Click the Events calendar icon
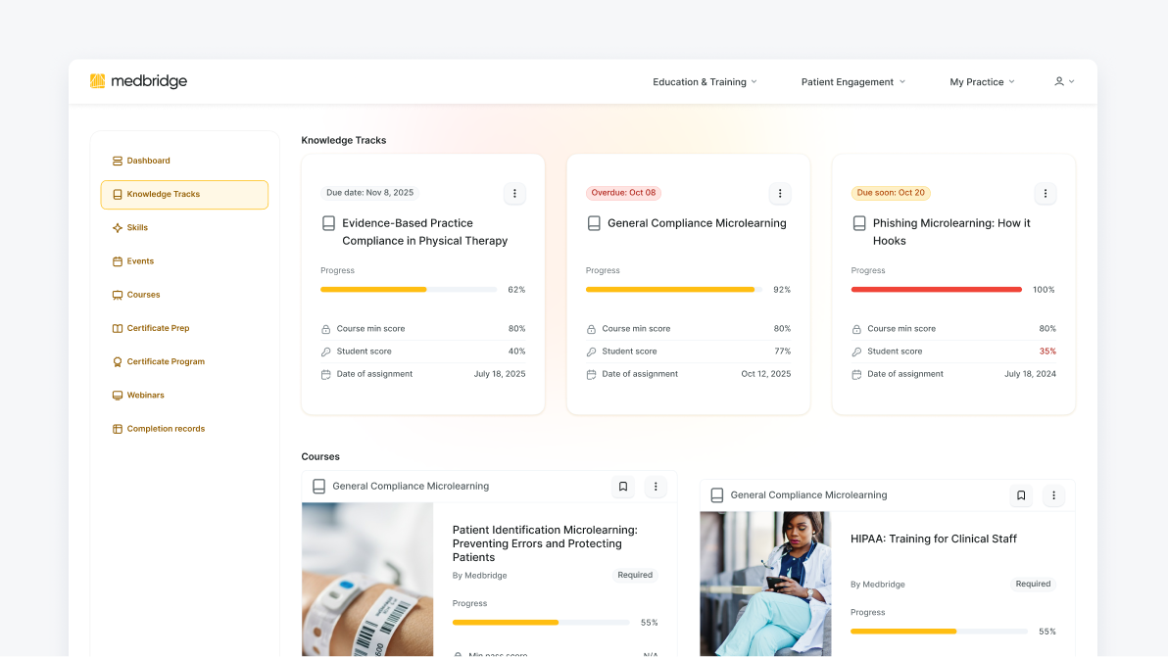 pos(117,261)
